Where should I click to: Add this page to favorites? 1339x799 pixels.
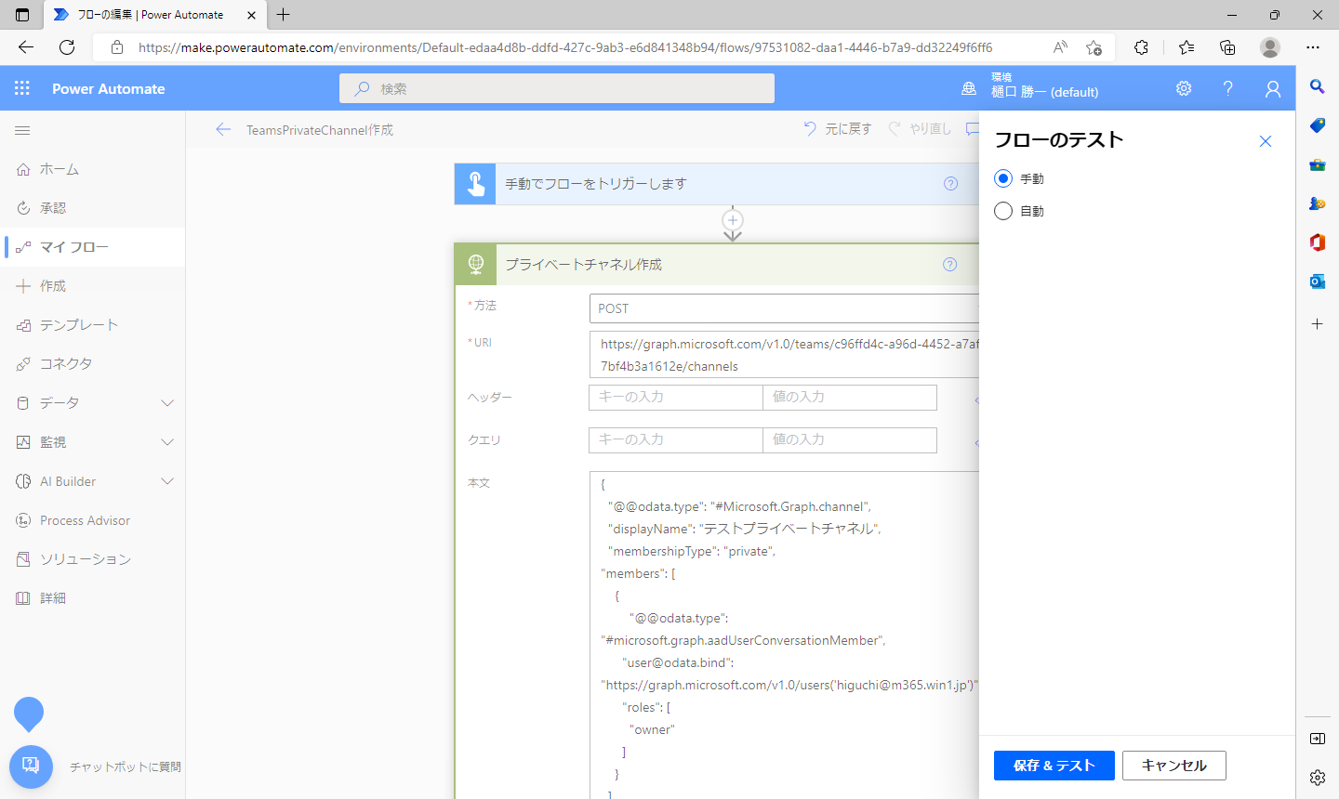coord(1094,47)
